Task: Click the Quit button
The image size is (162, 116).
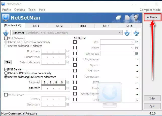Action: 152,106
